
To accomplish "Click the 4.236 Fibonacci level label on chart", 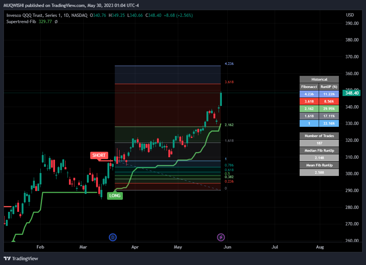I will (229, 63).
